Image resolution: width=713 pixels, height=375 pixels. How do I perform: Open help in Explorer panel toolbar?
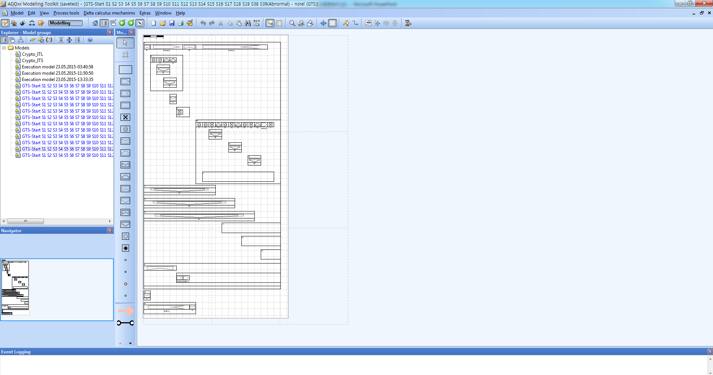(x=90, y=40)
